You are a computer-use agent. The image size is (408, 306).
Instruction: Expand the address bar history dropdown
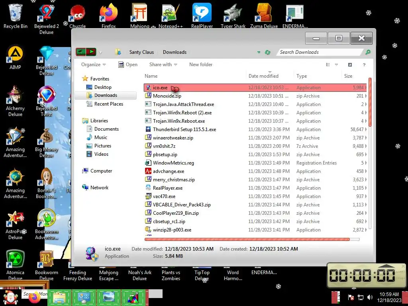tap(259, 52)
